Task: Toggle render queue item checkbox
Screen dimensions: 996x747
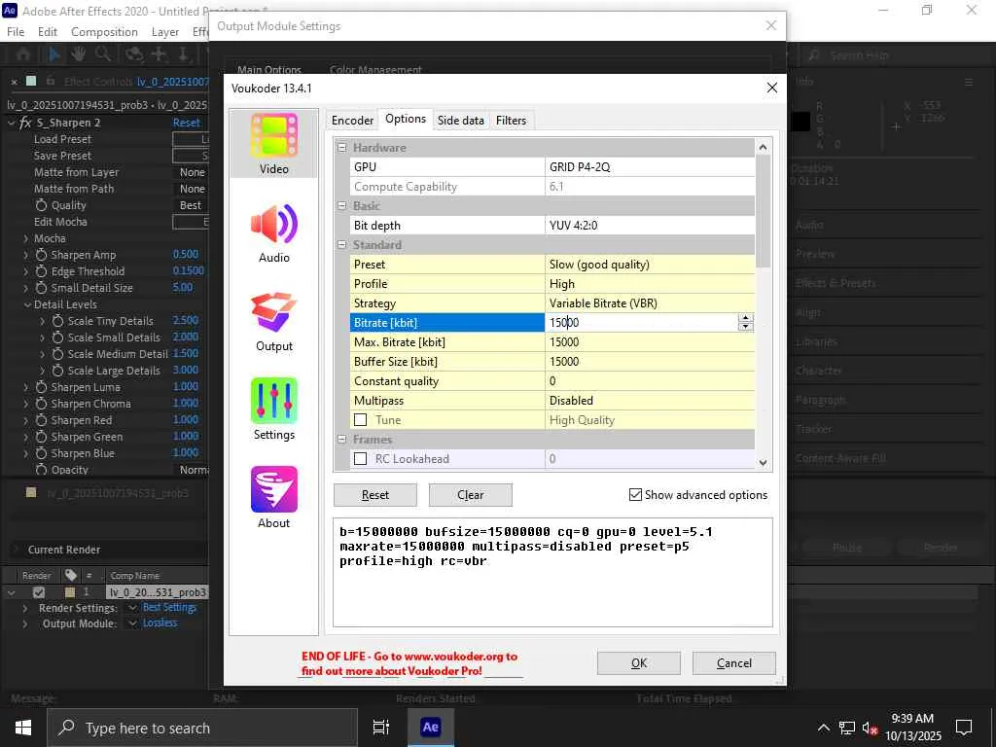Action: (39, 592)
